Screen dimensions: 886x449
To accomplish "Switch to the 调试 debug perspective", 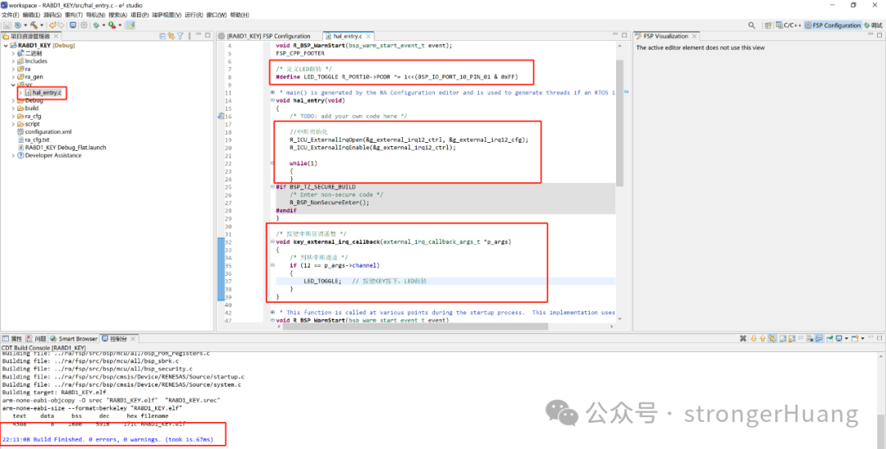I will pyautogui.click(x=874, y=25).
